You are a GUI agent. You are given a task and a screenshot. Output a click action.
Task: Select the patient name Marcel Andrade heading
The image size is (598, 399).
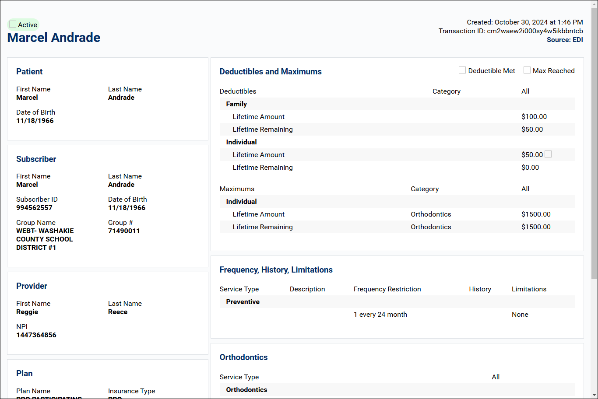[53, 38]
